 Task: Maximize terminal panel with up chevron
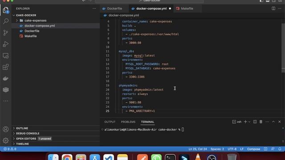point(273,122)
